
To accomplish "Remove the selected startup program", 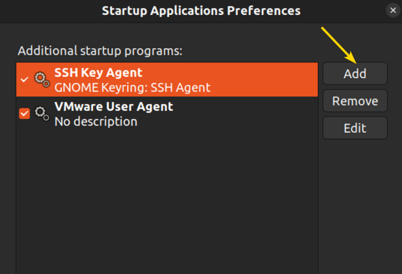I will [x=355, y=101].
